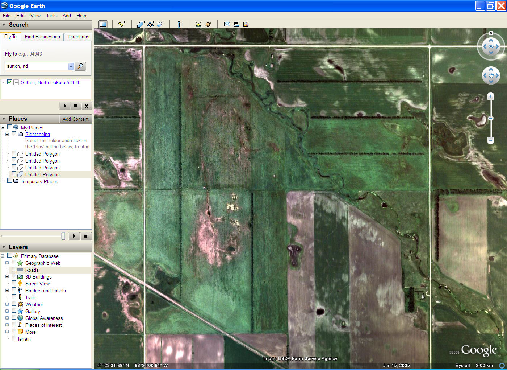Viewport: 507px width, 370px height.
Task: Select Places of Interest layer row
Action: coord(43,325)
